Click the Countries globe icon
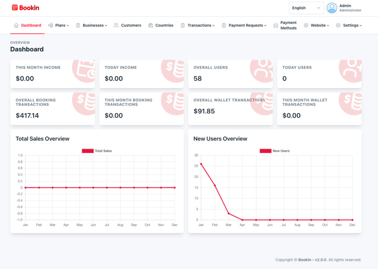This screenshot has width=378, height=269. pos(151,25)
